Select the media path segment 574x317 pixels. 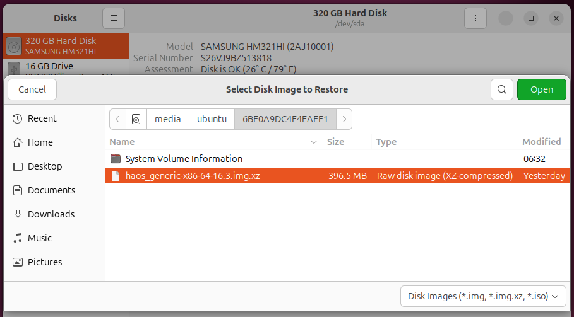[168, 119]
